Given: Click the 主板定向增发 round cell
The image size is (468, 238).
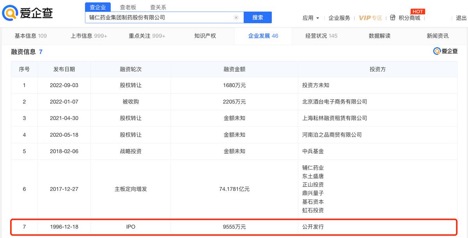Looking at the screenshot, I should tap(131, 189).
